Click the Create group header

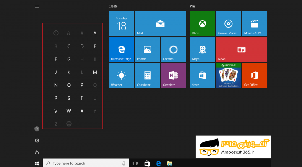click(x=113, y=6)
